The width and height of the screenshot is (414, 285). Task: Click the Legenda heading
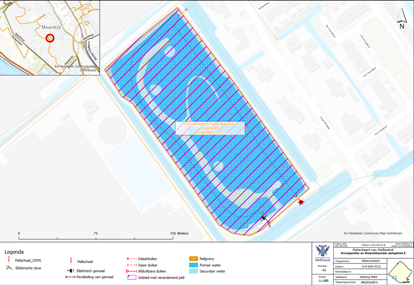[14, 252]
